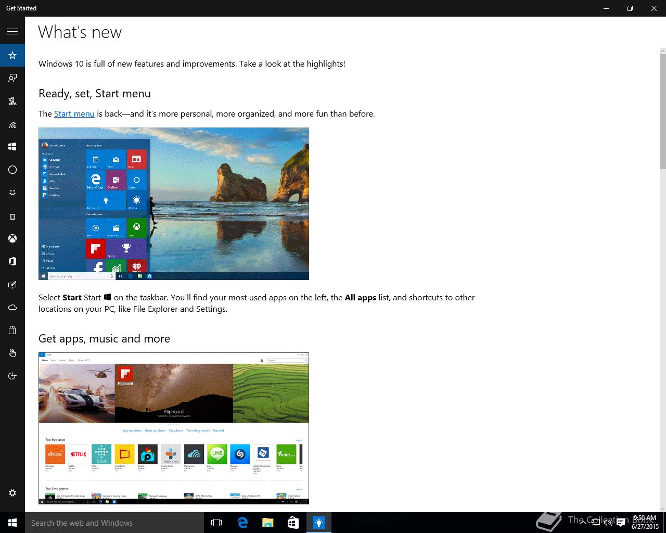Click the bold 'All apps' text

[x=361, y=298]
